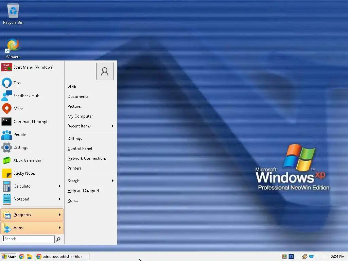The image size is (348, 261).
Task: Open Network Connections
Action: pyautogui.click(x=91, y=158)
